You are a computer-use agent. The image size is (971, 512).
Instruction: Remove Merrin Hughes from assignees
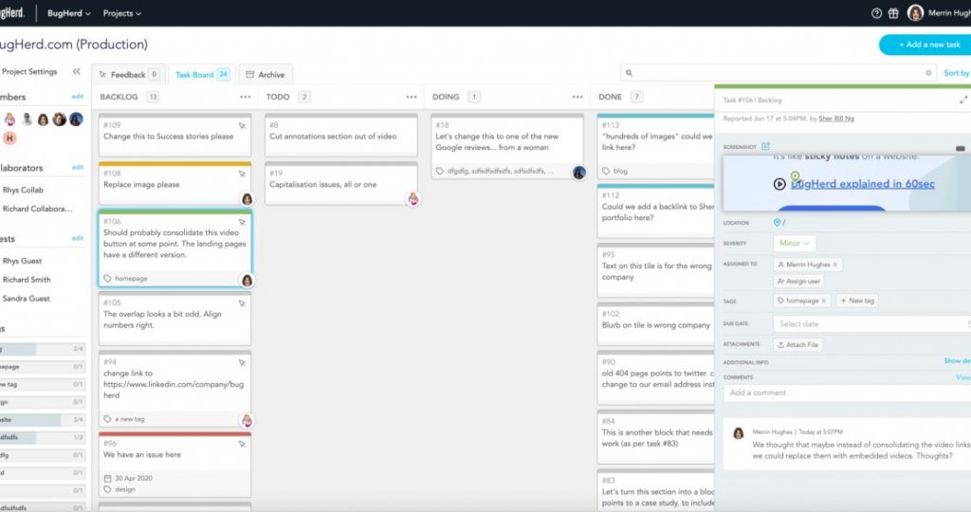835,265
